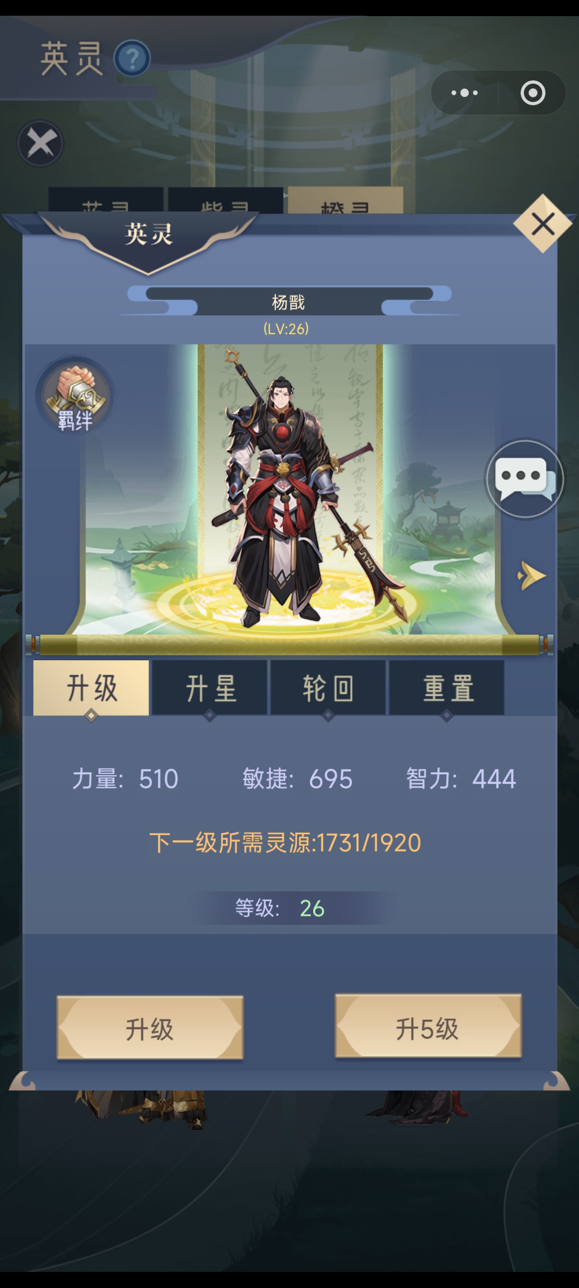Select the 升级 tab
579x1288 pixels.
point(91,687)
